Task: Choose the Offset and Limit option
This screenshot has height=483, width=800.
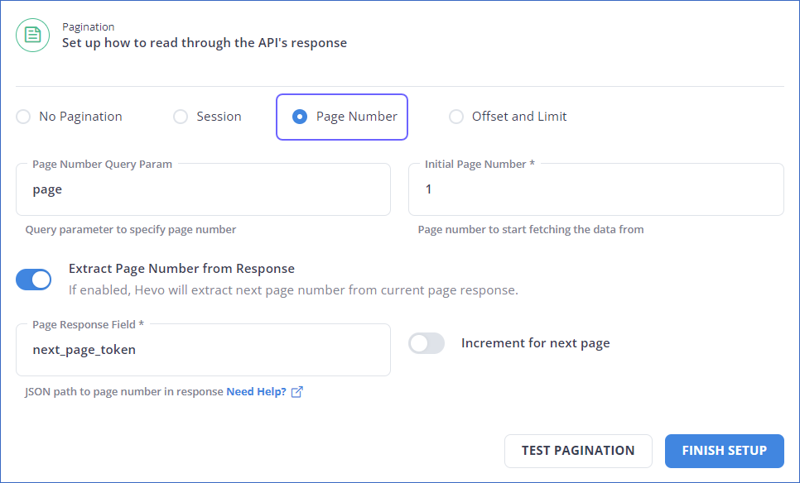Action: click(456, 117)
